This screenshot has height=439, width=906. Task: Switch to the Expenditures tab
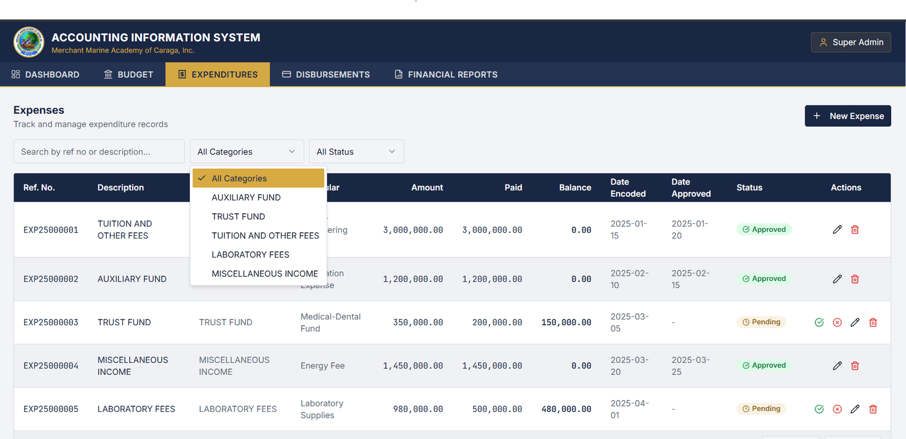point(218,74)
